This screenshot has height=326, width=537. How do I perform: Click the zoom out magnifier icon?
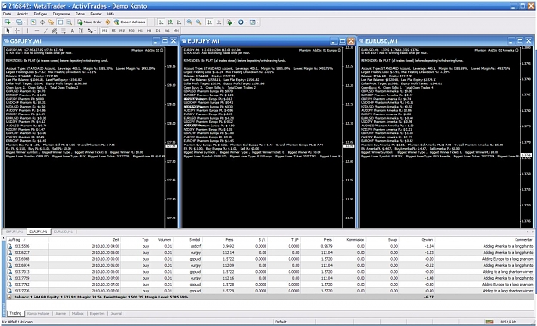pos(198,22)
